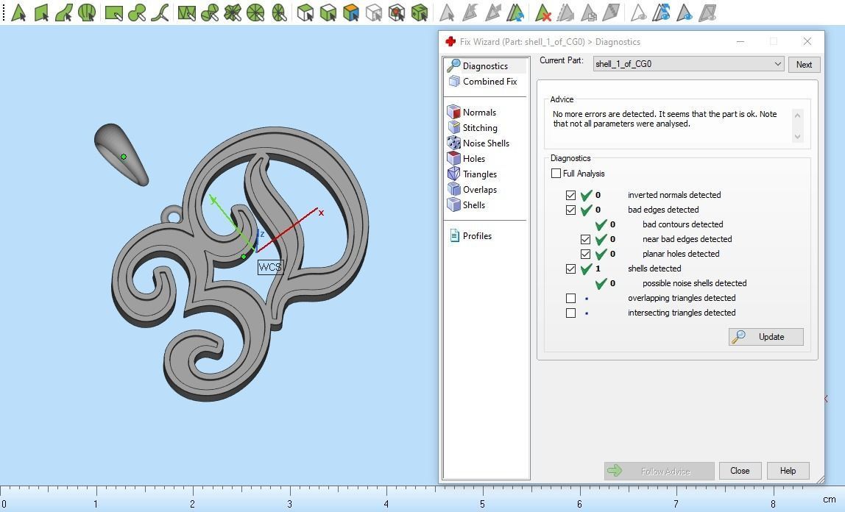The height and width of the screenshot is (512, 845).
Task: Pick the starburst-shaped marking brush icon
Action: click(233, 13)
